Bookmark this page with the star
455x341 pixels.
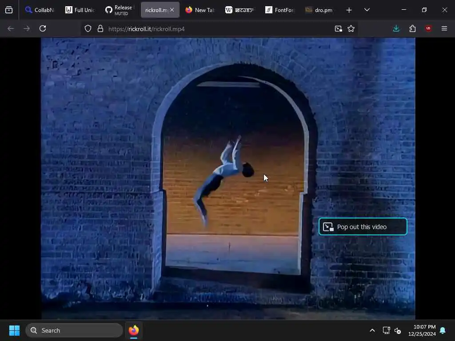tap(351, 29)
